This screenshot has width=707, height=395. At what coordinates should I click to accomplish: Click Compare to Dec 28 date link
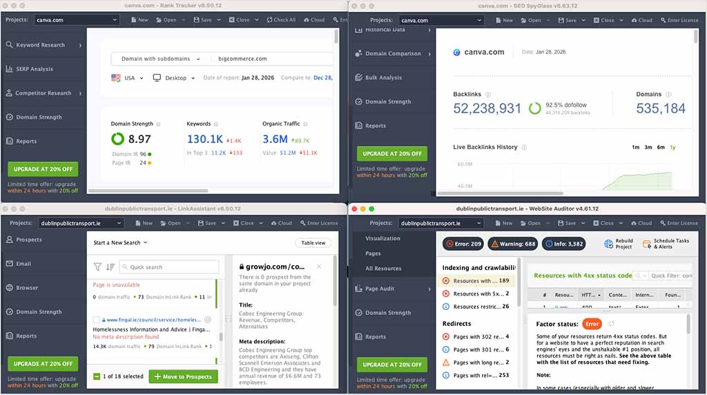[x=323, y=78]
